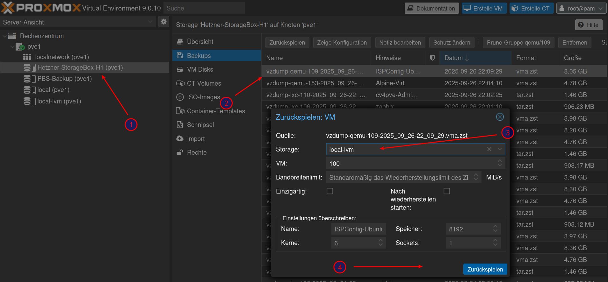Click the local-lvm storage icon in tree
This screenshot has height=282, width=608.
[27, 101]
